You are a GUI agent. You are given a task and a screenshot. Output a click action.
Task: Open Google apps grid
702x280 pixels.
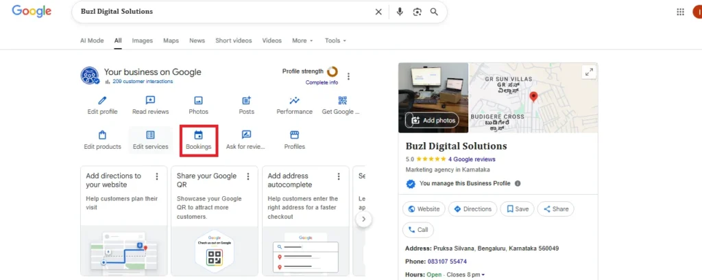tap(680, 12)
